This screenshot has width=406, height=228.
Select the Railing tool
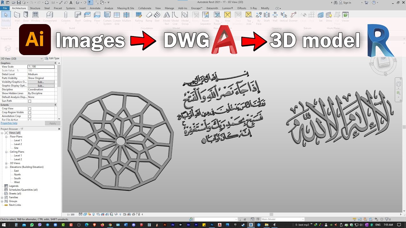coord(139,17)
